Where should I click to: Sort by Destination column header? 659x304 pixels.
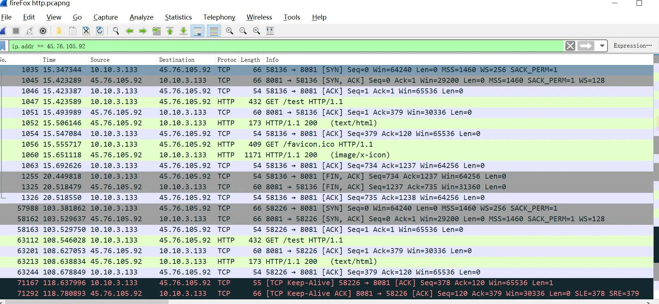coord(186,60)
